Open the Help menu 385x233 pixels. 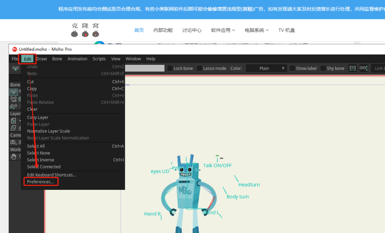click(x=151, y=59)
